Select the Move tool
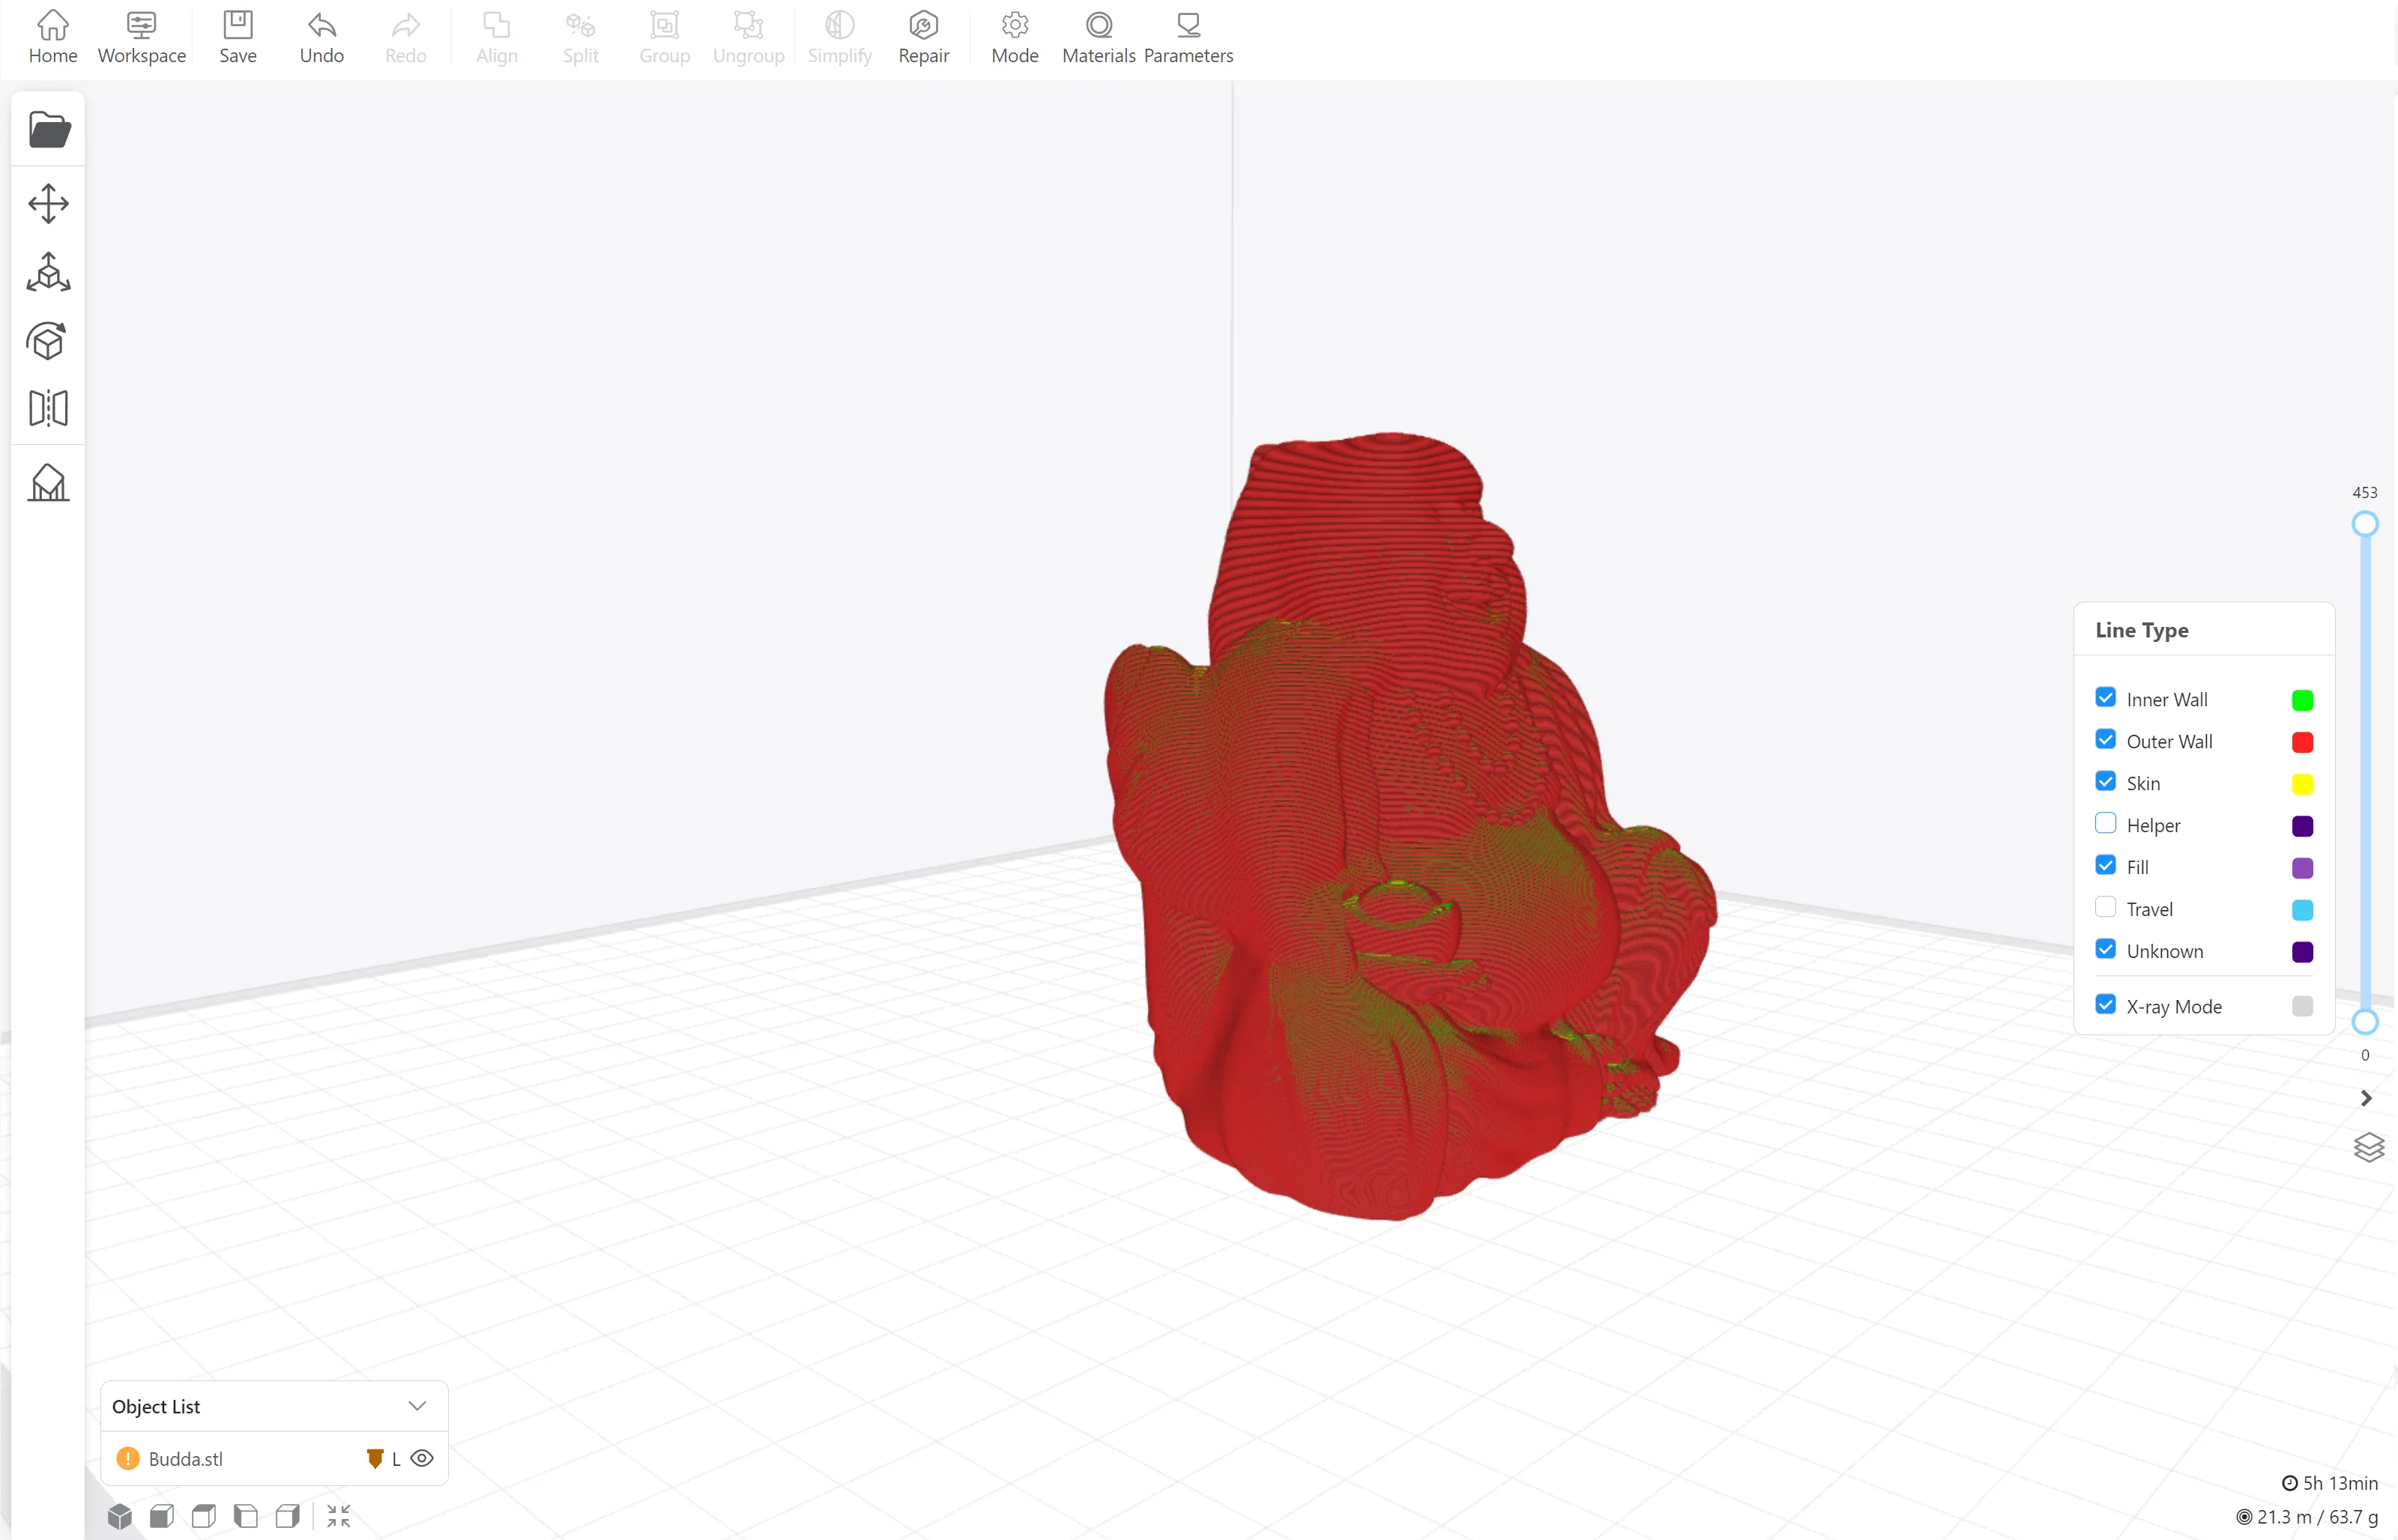Viewport: 2398px width, 1540px height. [x=48, y=203]
